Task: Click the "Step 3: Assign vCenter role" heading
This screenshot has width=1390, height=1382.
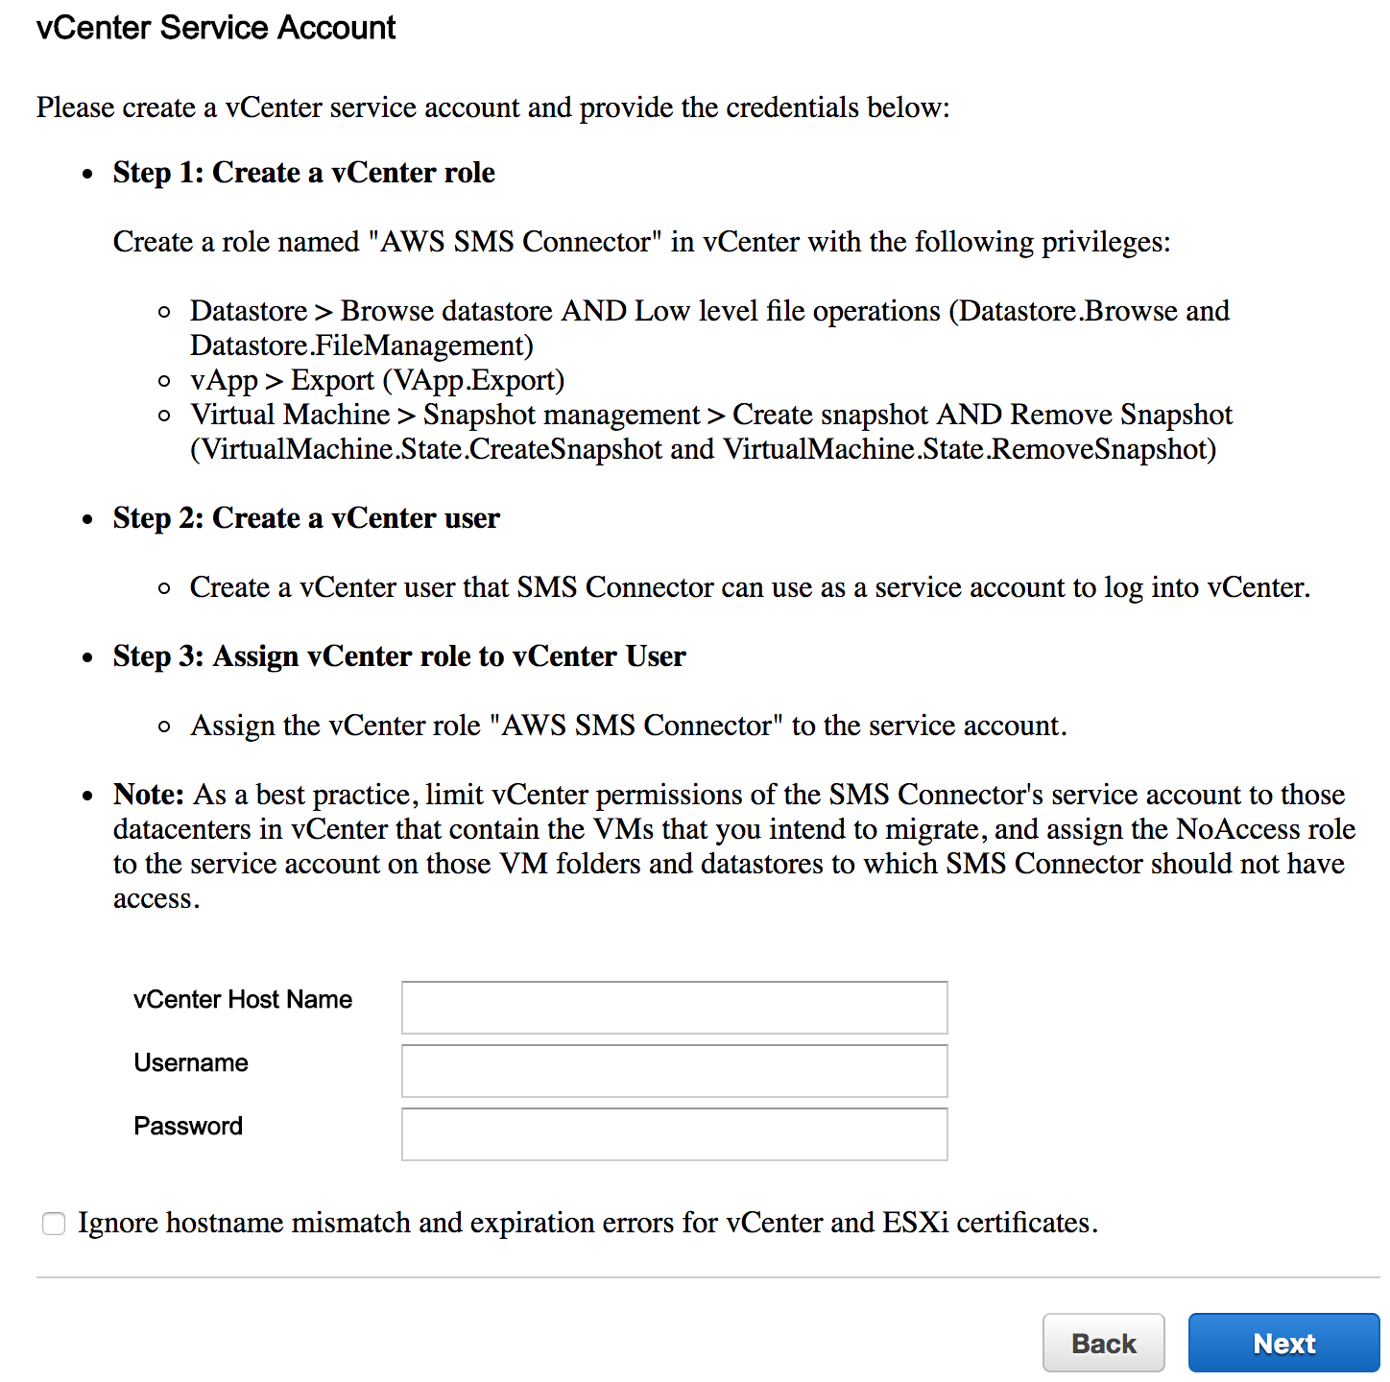Action: (x=399, y=656)
